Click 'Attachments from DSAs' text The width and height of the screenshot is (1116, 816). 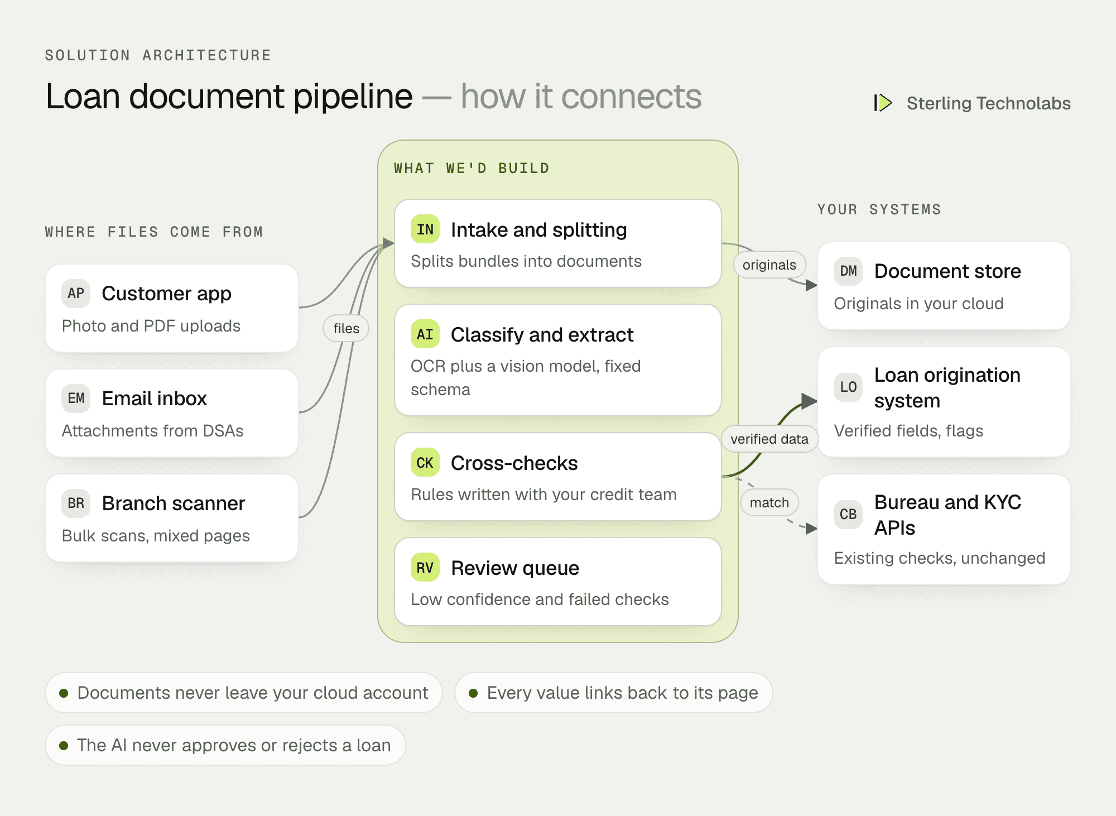point(152,431)
